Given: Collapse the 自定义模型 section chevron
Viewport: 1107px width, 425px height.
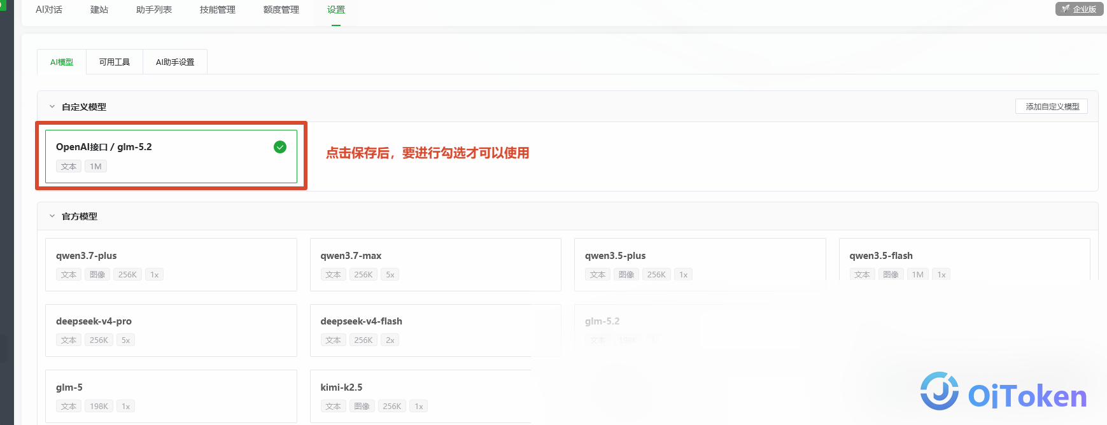Looking at the screenshot, I should pyautogui.click(x=52, y=107).
